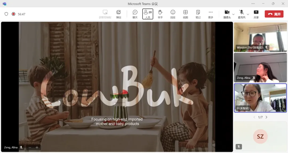Click the Microsoft Teams app icon in title bar
Screen dimensions: 288x153
5,4
